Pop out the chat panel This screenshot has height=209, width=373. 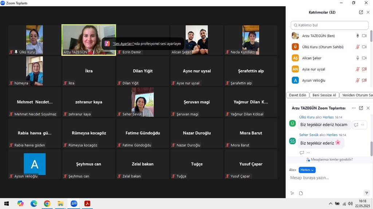361,108
